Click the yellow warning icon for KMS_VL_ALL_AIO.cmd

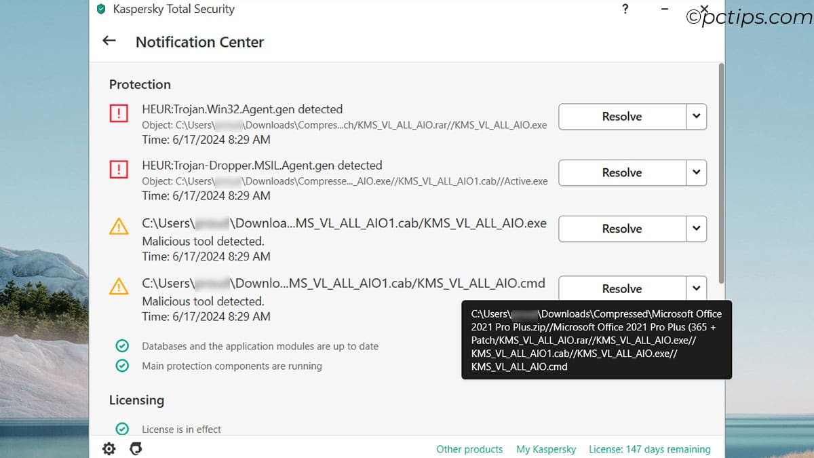click(x=119, y=287)
